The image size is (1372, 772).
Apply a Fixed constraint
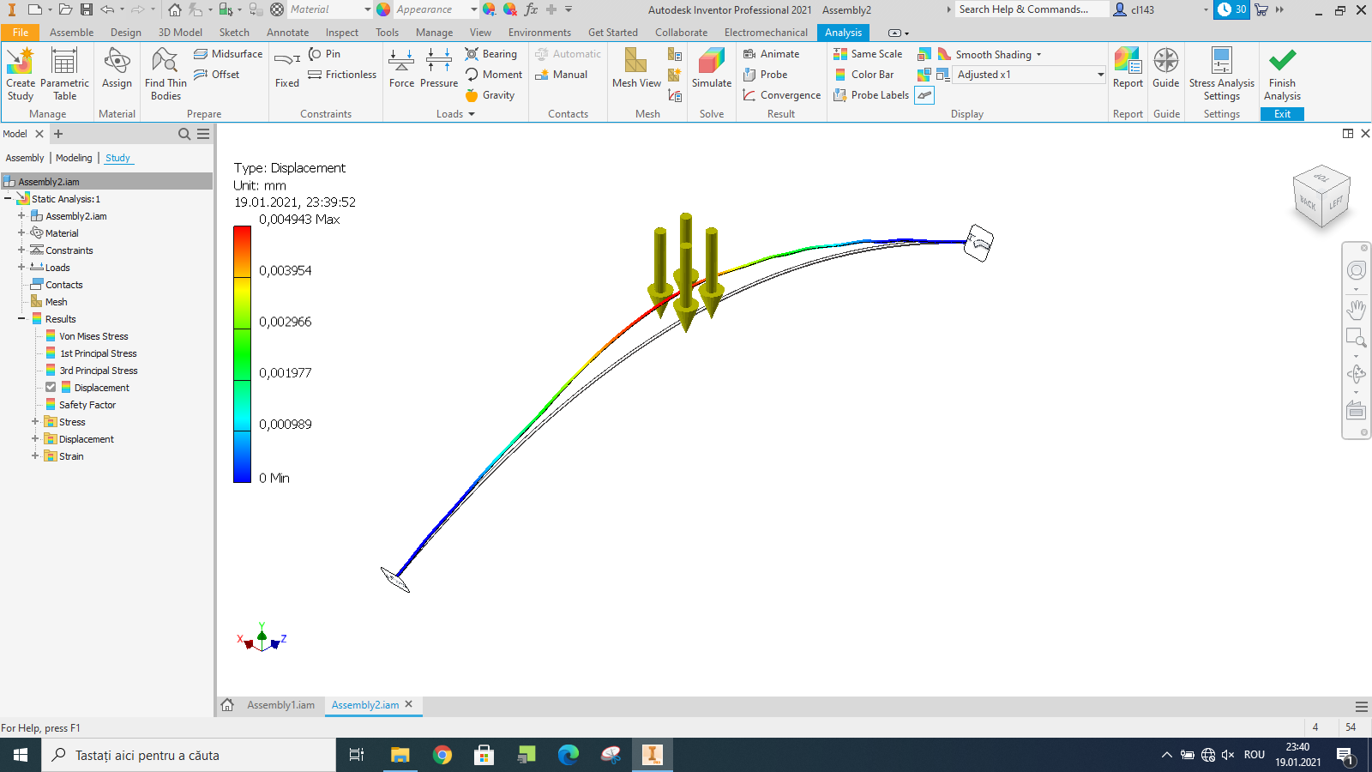click(x=287, y=69)
